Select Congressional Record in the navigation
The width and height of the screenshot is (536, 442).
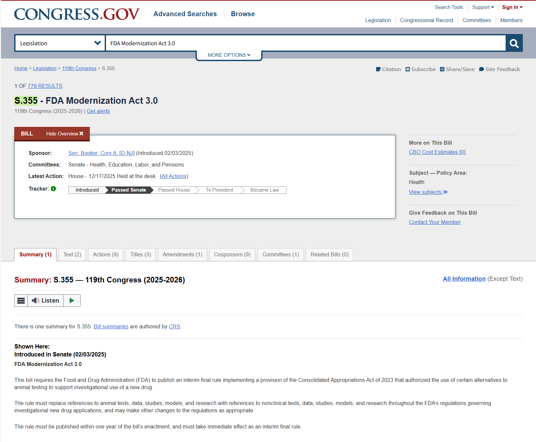point(426,20)
